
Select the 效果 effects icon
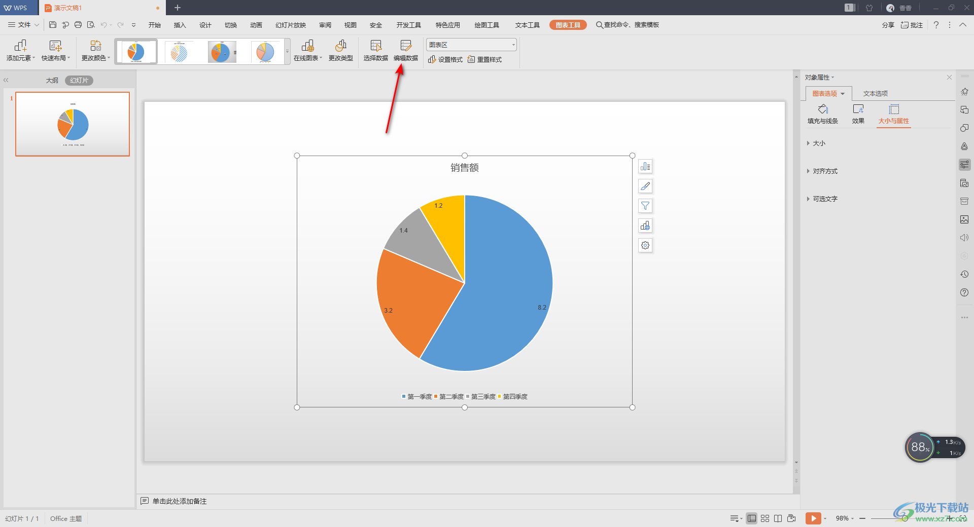coord(858,114)
